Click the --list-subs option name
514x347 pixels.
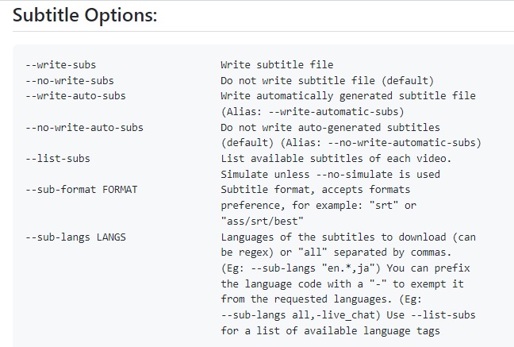tap(57, 158)
